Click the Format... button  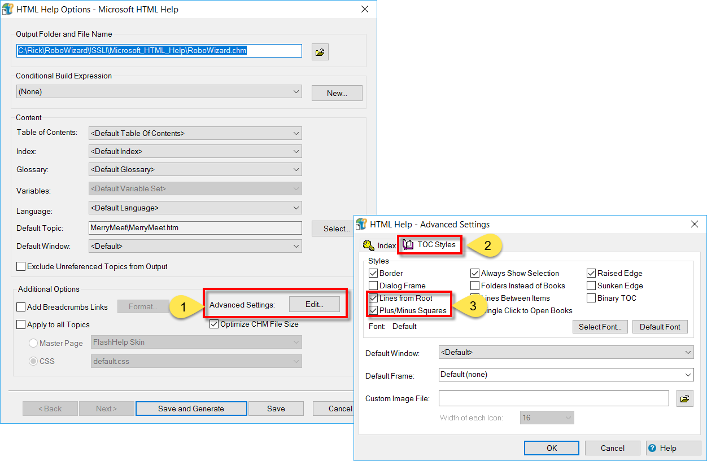click(x=142, y=306)
